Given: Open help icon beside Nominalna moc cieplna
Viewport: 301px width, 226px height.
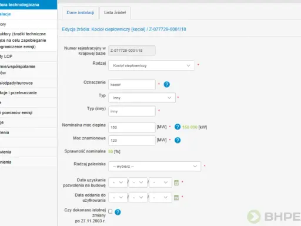Looking at the screenshot, I should click(178, 127).
